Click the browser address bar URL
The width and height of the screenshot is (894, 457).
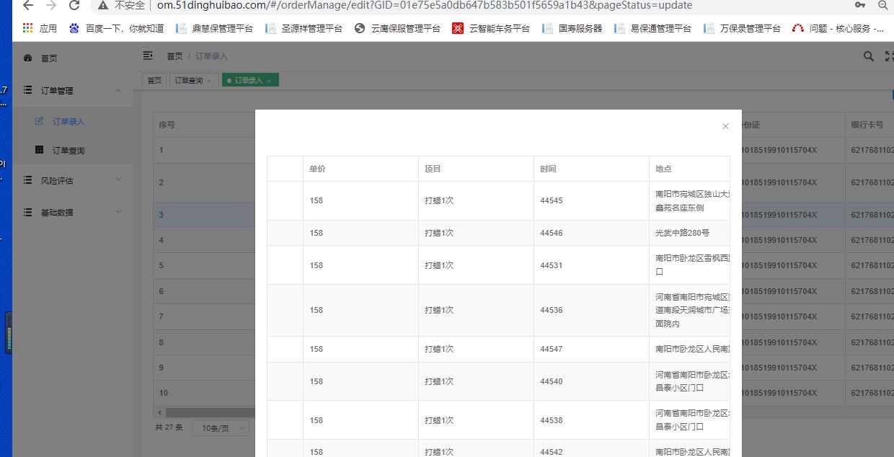[x=424, y=6]
